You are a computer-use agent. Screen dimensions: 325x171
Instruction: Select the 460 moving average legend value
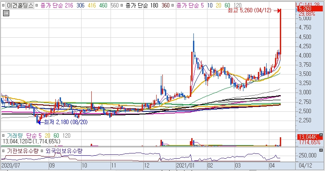coord(103,5)
